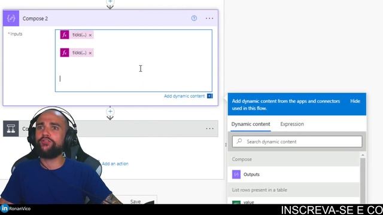Remove the first ticks(...) expression token
Screen dimensions: 383x215
point(90,35)
